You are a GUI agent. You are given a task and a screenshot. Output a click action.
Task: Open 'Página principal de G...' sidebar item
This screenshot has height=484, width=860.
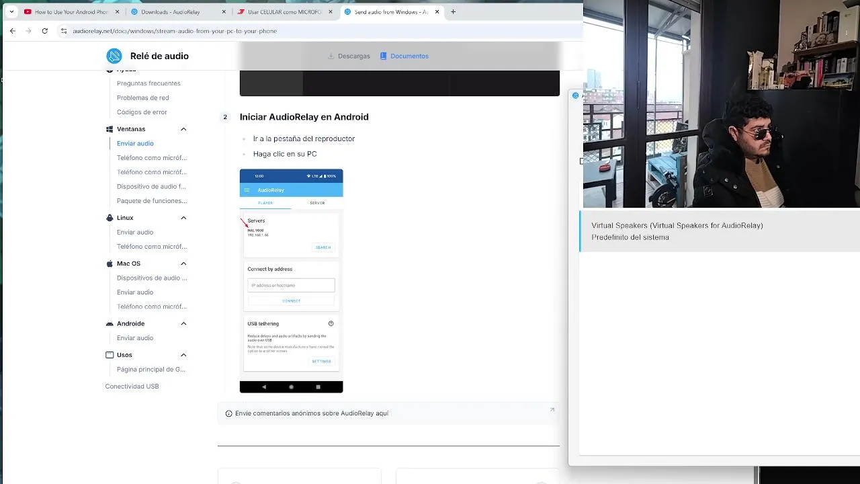click(151, 370)
